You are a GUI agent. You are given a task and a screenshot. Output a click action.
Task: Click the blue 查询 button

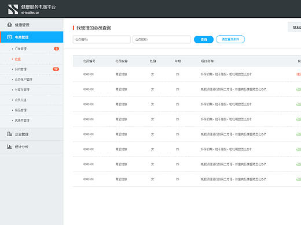coord(204,39)
